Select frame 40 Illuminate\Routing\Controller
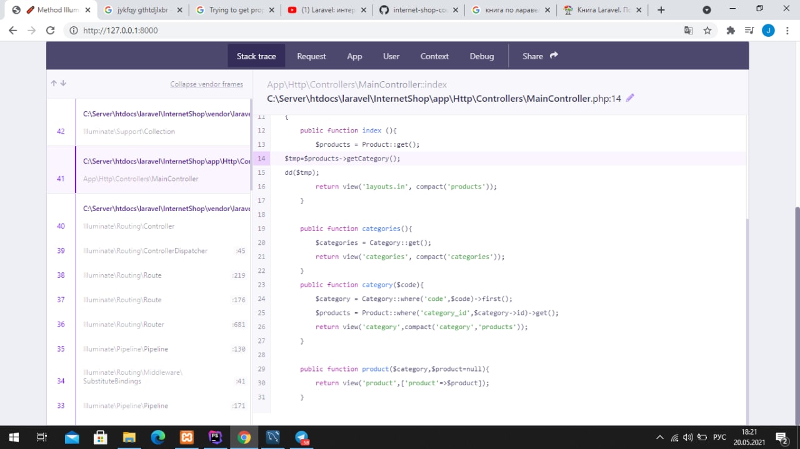Viewport: 800px width, 449px height. click(149, 217)
